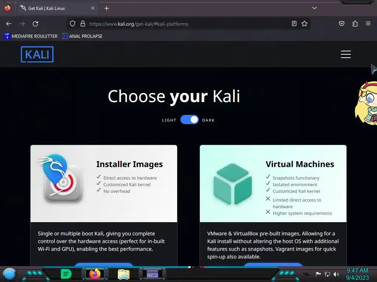Open the Kali site hamburger menu
This screenshot has width=377, height=282.
point(346,54)
